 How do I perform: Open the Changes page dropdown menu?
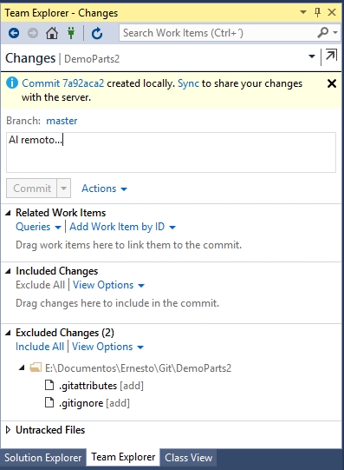coord(312,56)
